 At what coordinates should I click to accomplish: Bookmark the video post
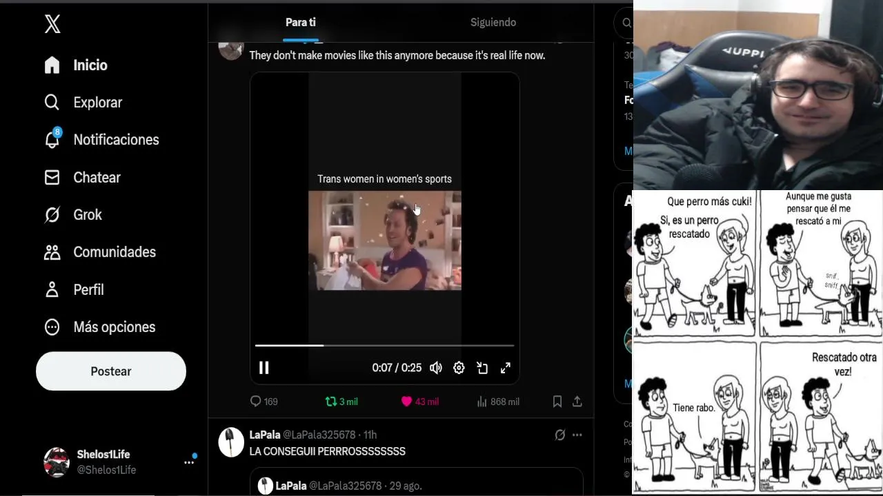coord(557,402)
